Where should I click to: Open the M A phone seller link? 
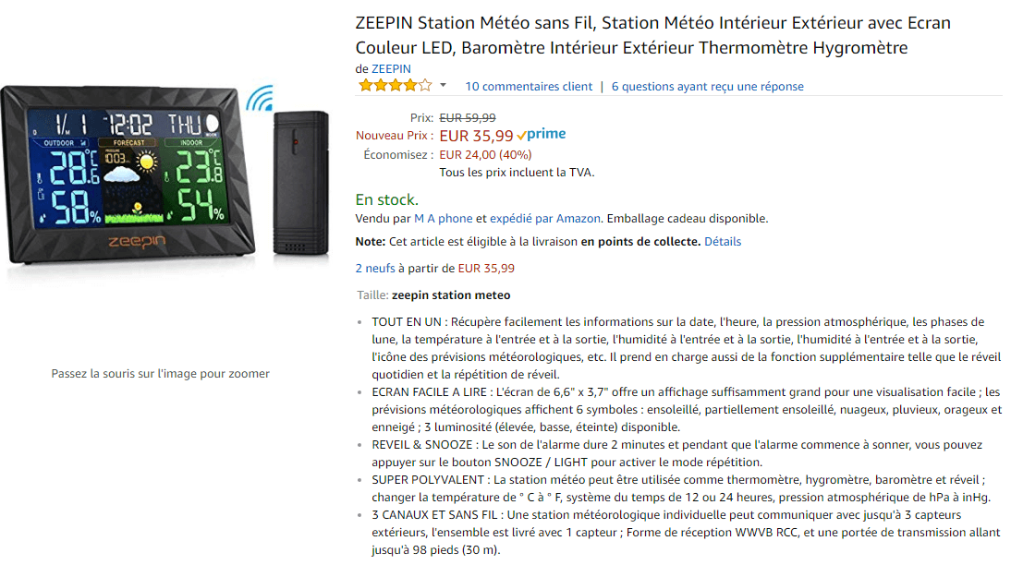point(444,219)
